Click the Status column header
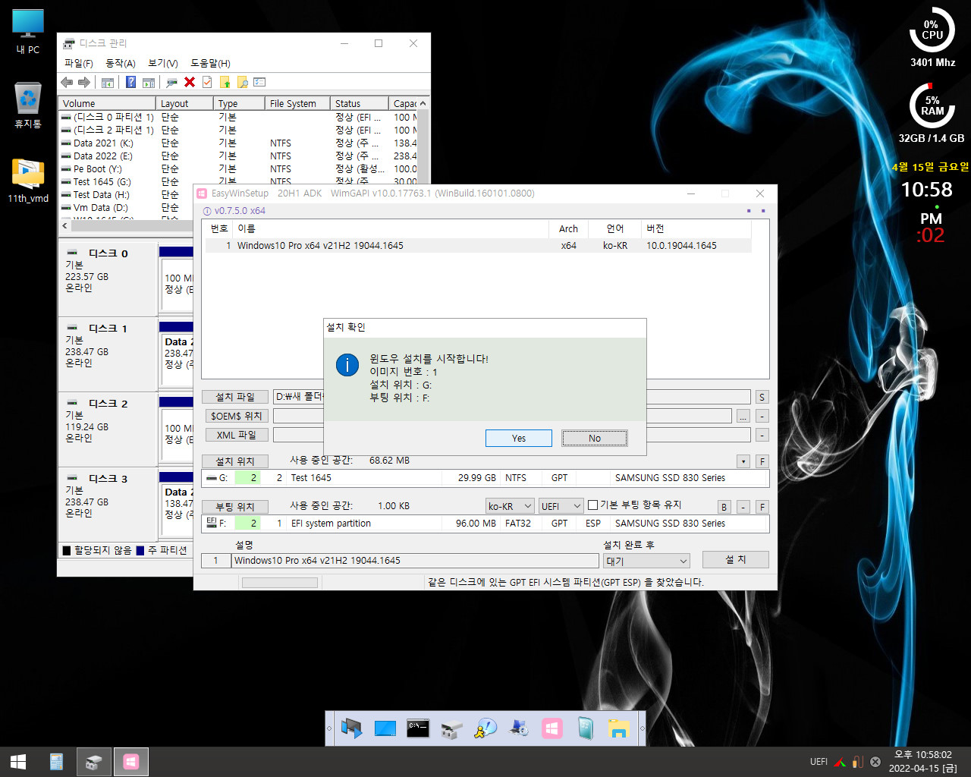Image resolution: width=971 pixels, height=777 pixels. tap(360, 103)
